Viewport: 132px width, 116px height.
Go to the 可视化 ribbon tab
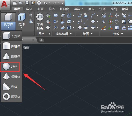tap(64, 9)
